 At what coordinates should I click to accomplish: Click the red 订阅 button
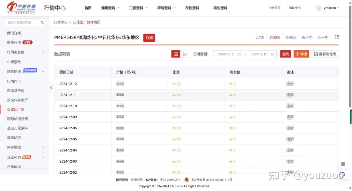[149, 38]
